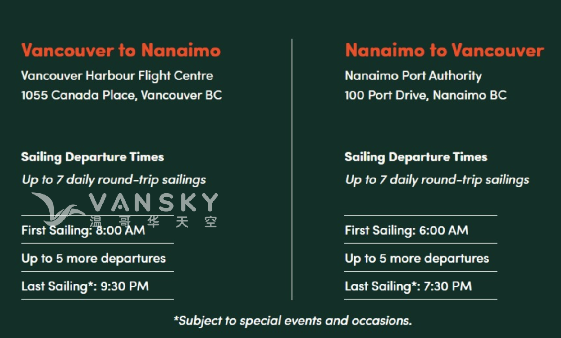561x338 pixels.
Task: Click the 1055 Canada Place address
Action: coord(121,95)
